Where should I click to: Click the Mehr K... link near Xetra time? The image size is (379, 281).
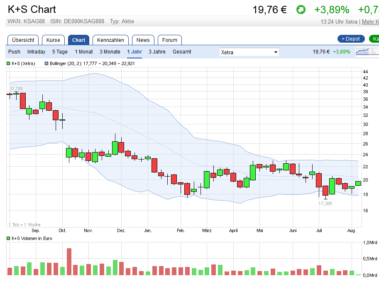click(x=370, y=22)
